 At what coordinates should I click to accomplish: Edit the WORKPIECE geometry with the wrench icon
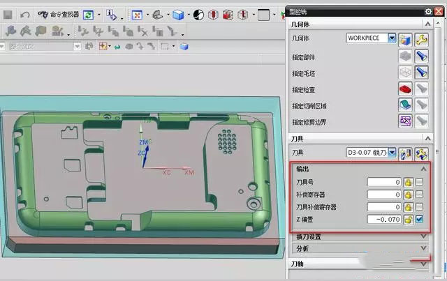421,38
